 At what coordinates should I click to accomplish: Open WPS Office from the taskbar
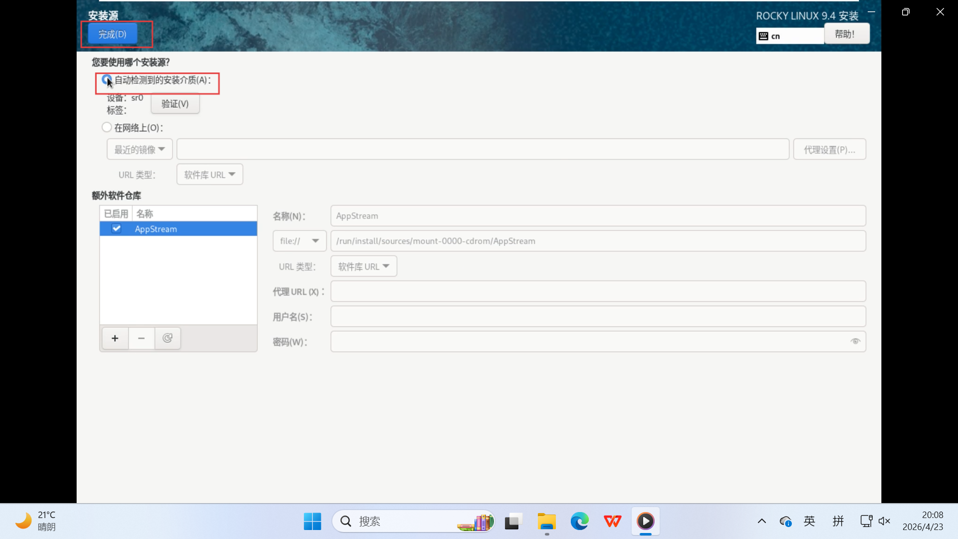pyautogui.click(x=612, y=522)
